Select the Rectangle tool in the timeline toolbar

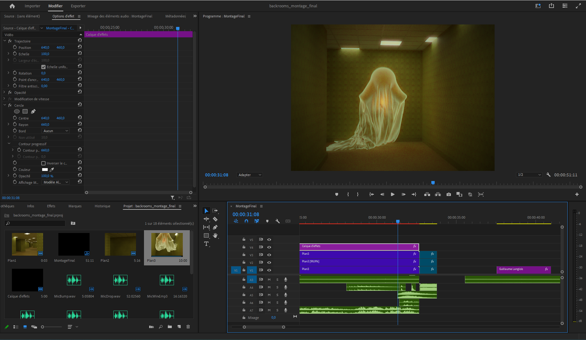pos(206,235)
